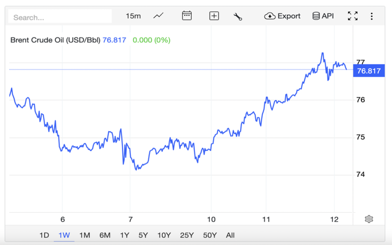Switch to the 1M time range
392x245 pixels.
(x=85, y=235)
